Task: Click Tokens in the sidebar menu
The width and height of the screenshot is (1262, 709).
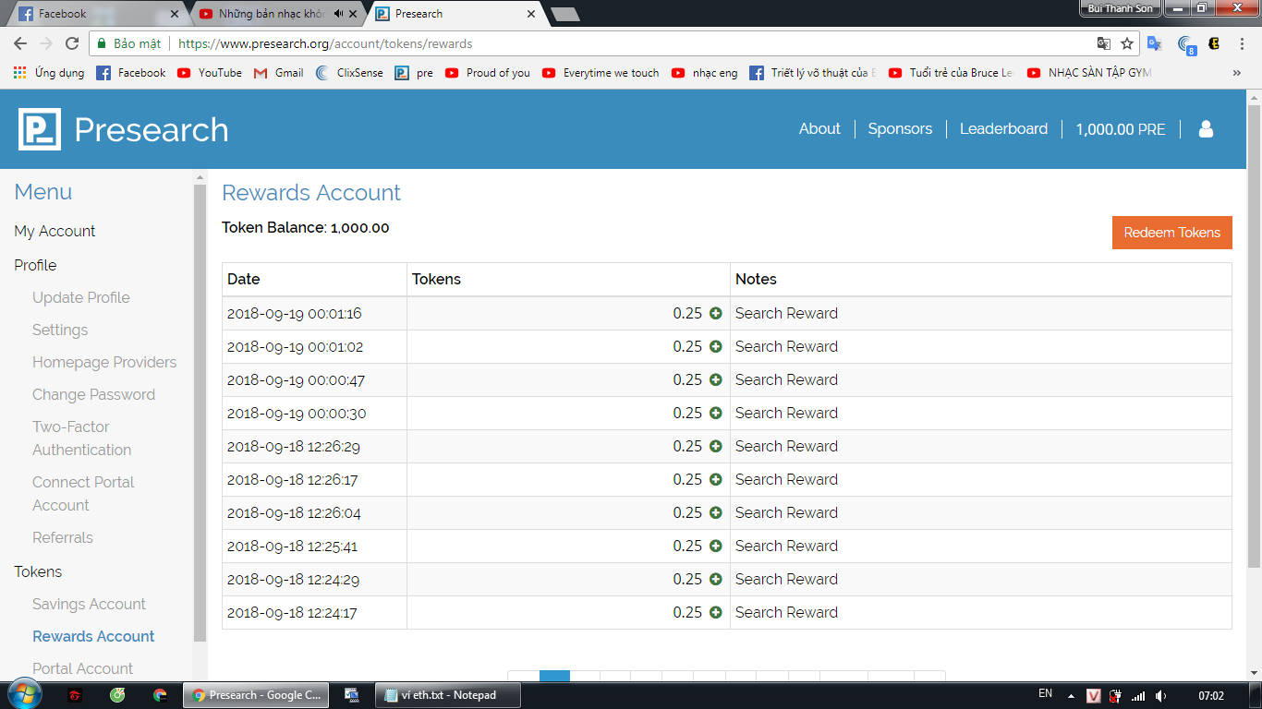Action: coord(38,571)
